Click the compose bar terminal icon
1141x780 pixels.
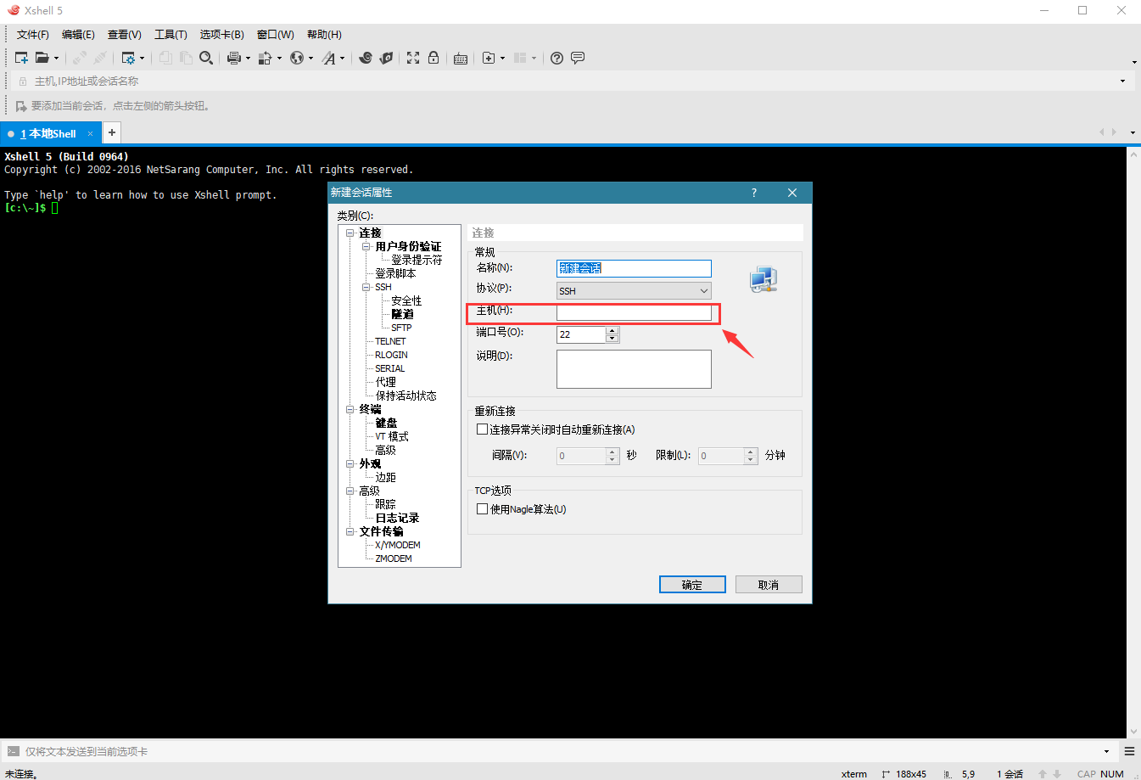click(x=13, y=751)
